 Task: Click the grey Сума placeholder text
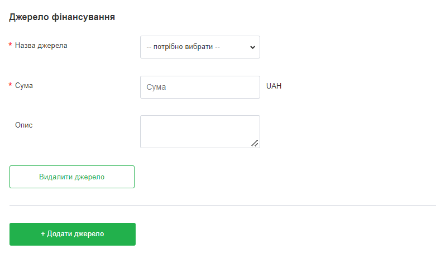(156, 87)
